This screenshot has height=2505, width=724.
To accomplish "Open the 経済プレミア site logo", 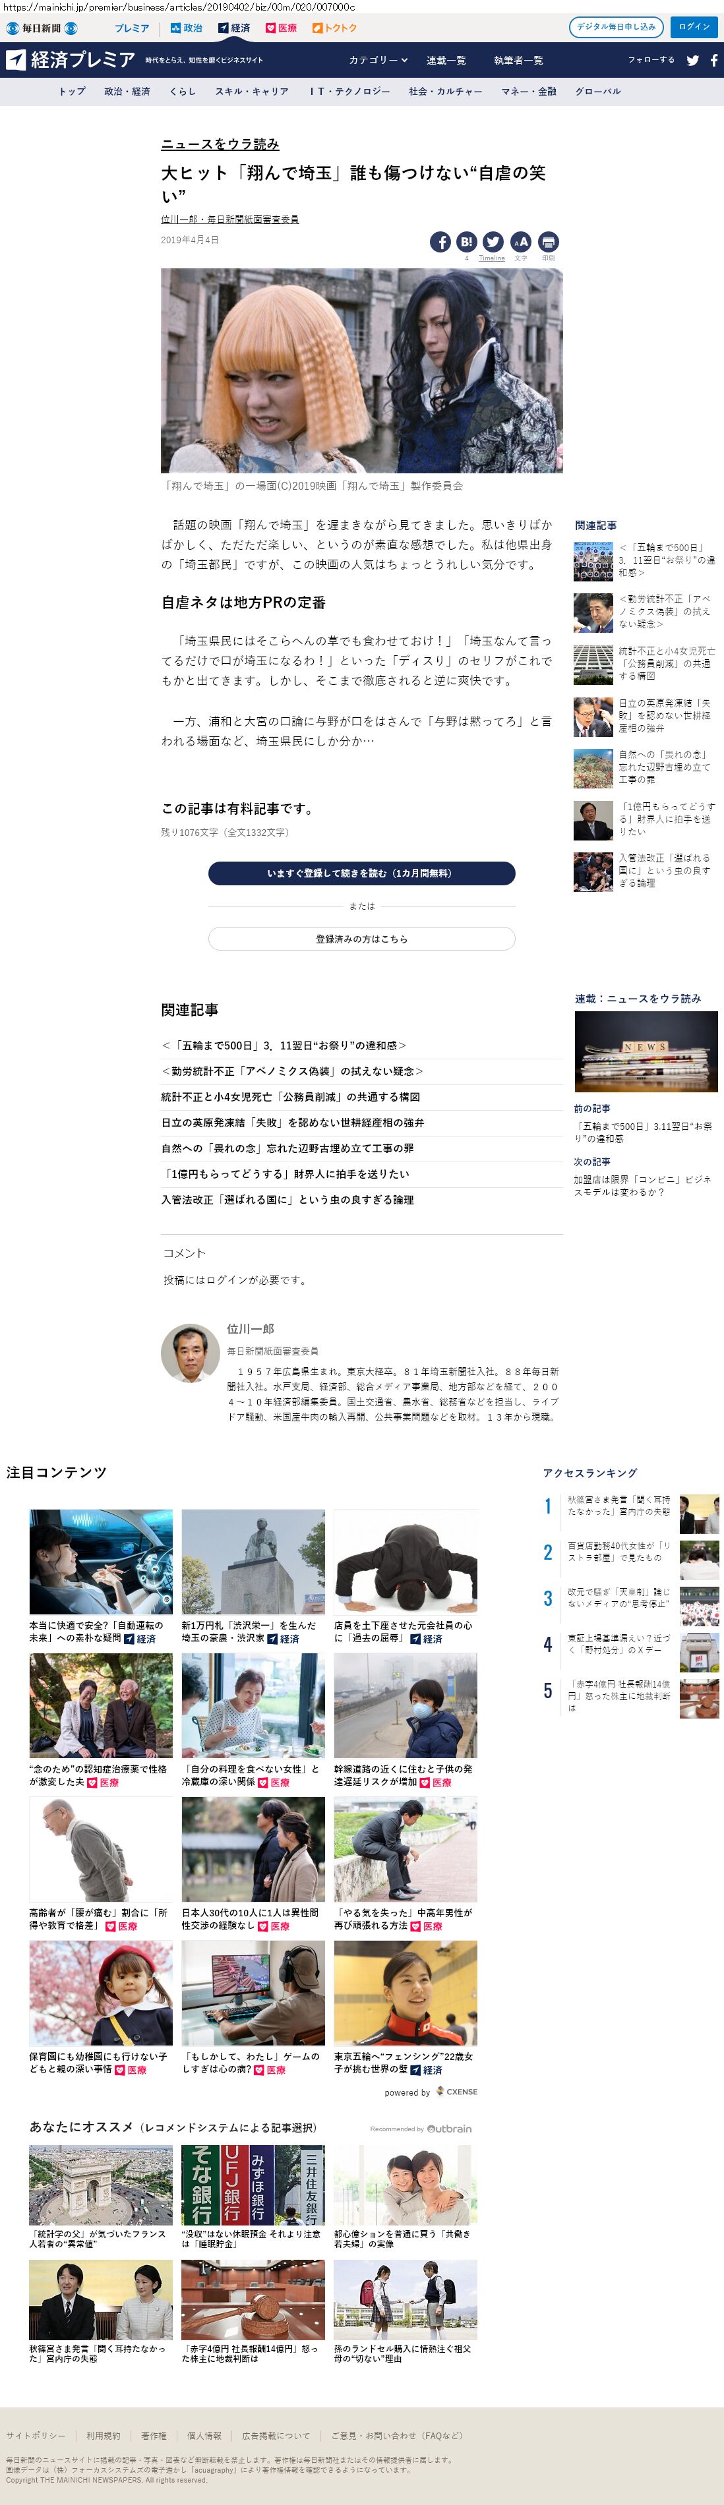I will click(70, 60).
